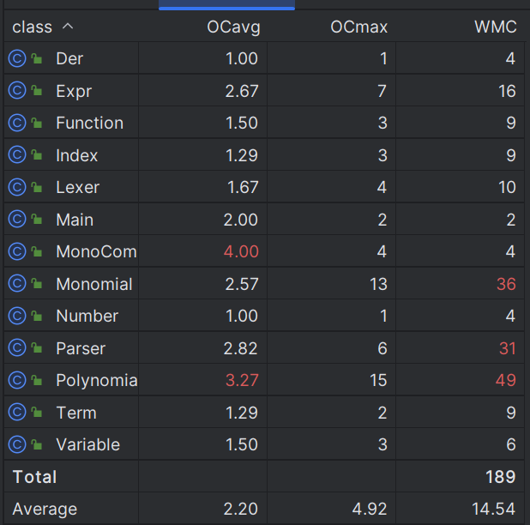
Task: Click the class icon beside Parser
Action: point(17,348)
